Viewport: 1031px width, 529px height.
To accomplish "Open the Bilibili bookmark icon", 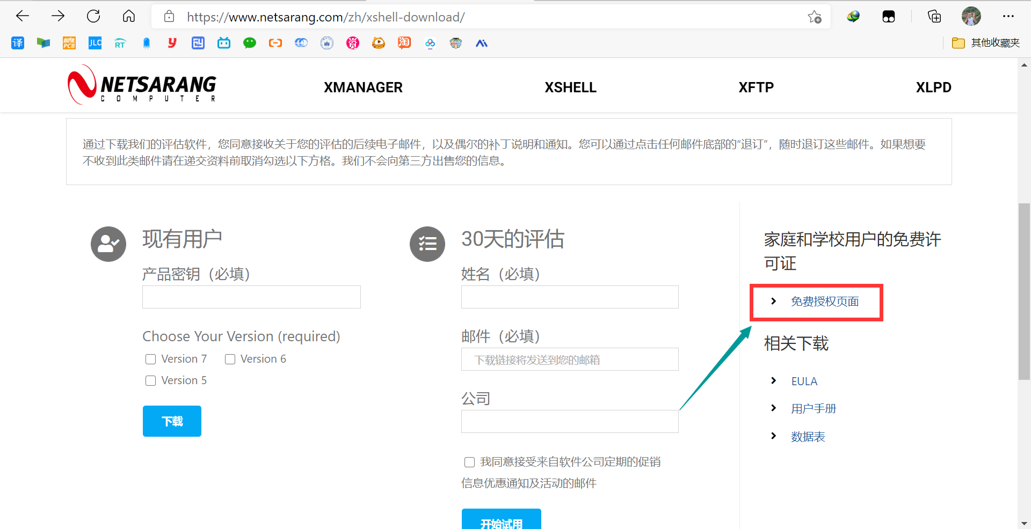I will 224,43.
